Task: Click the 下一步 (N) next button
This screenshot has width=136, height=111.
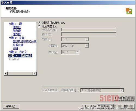Action: 105,106
